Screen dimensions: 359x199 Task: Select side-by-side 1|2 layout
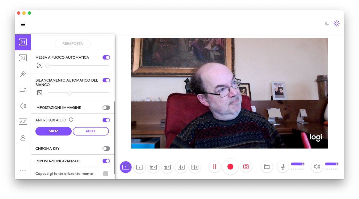coord(181,167)
